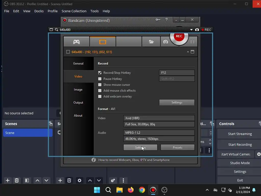Open source properties gear icon

(x=80, y=180)
